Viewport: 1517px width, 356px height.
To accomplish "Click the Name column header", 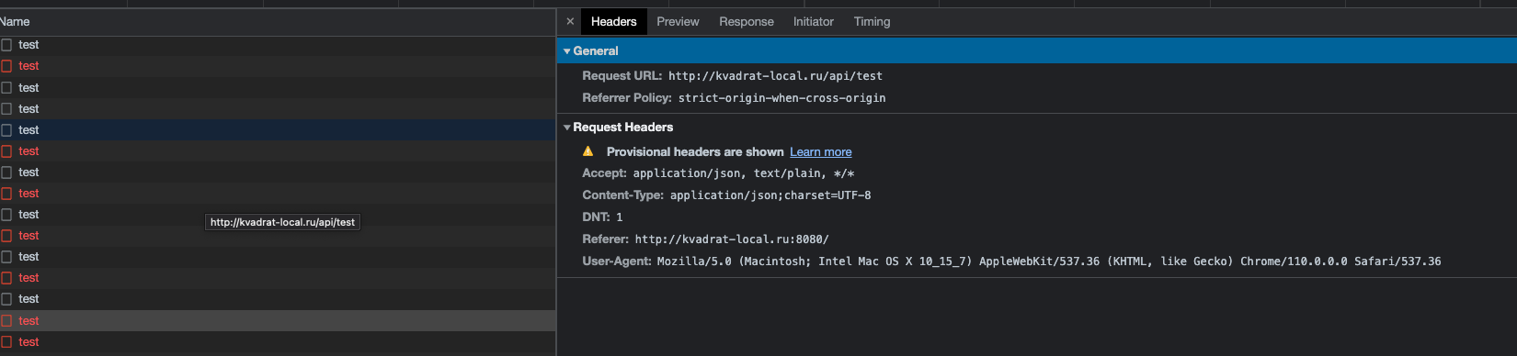I will click(15, 21).
